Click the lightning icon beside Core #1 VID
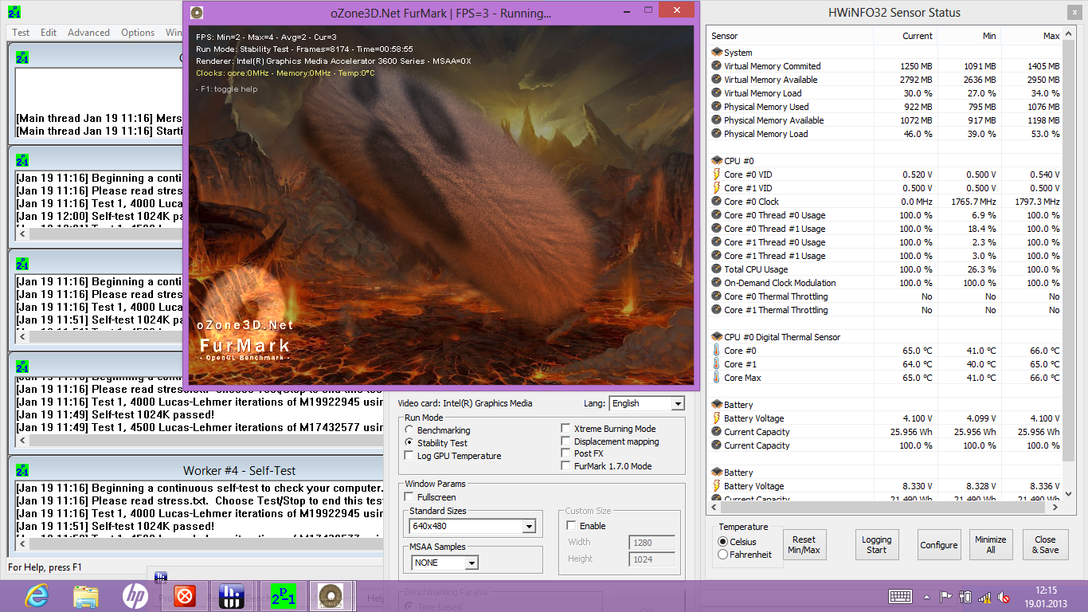This screenshot has height=612, width=1088. 717,188
